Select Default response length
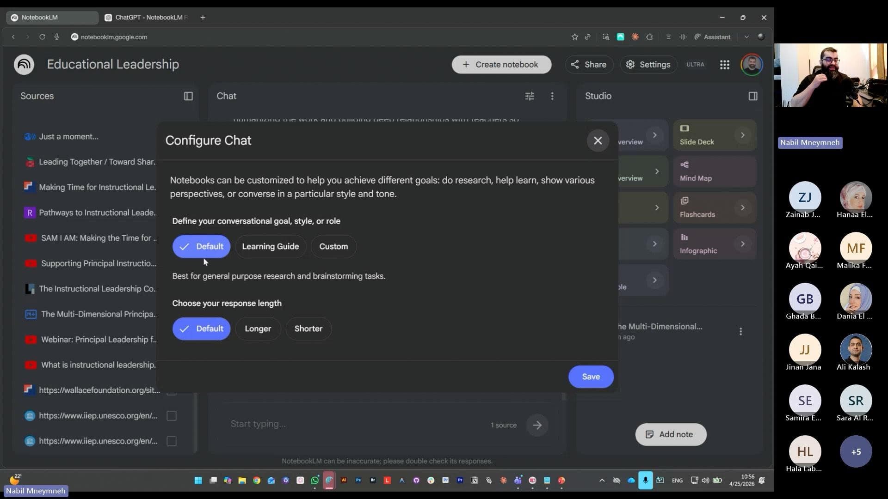Viewport: 888px width, 499px height. click(x=201, y=329)
